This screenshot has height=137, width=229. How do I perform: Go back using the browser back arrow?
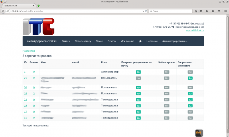click(3, 11)
